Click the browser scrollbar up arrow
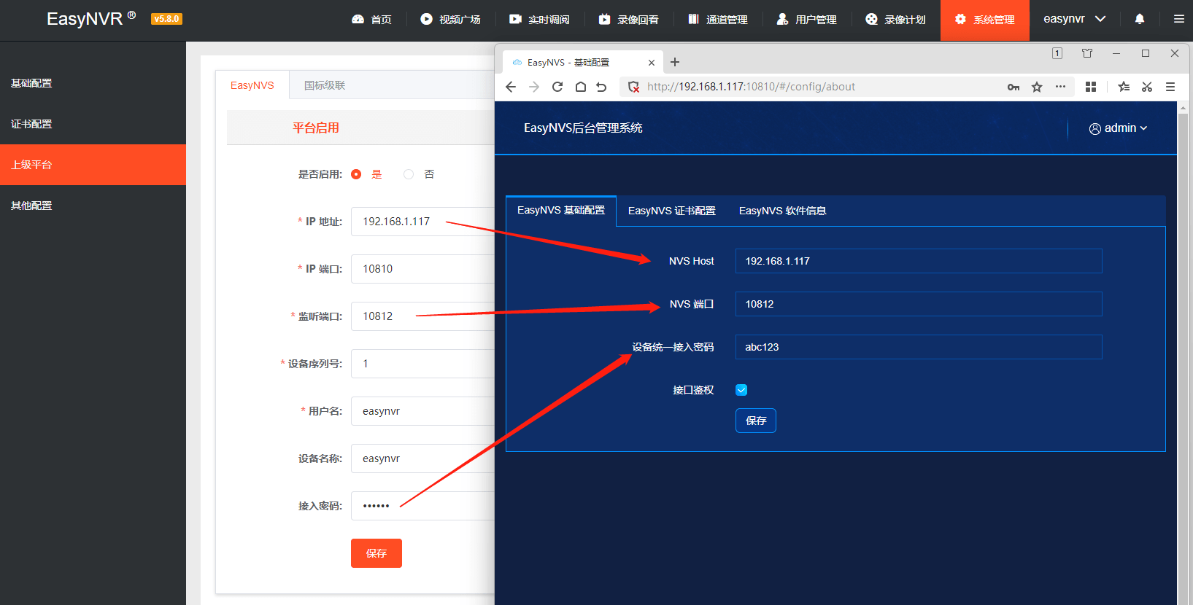The width and height of the screenshot is (1193, 605). click(1183, 108)
